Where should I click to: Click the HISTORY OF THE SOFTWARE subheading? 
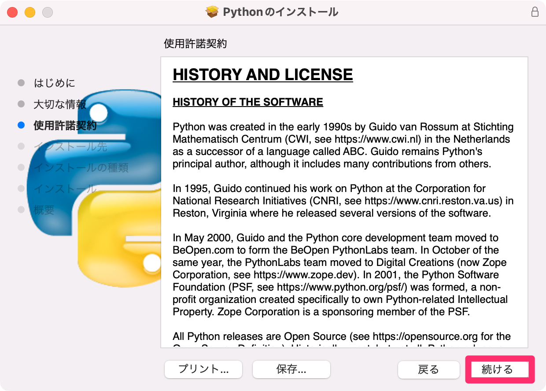pos(248,102)
